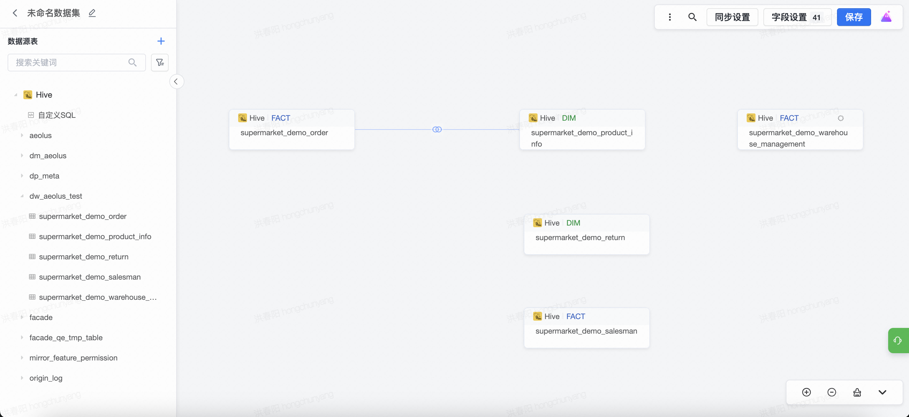Open the green support headset button
909x417 pixels.
pyautogui.click(x=897, y=340)
